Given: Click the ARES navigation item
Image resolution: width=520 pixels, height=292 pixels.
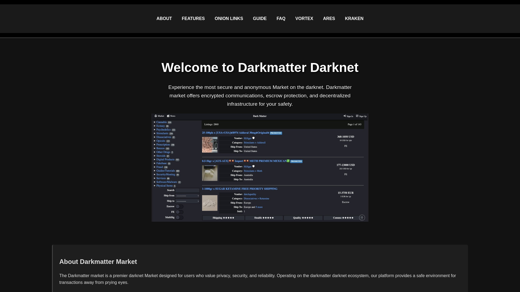Looking at the screenshot, I should pos(329,19).
